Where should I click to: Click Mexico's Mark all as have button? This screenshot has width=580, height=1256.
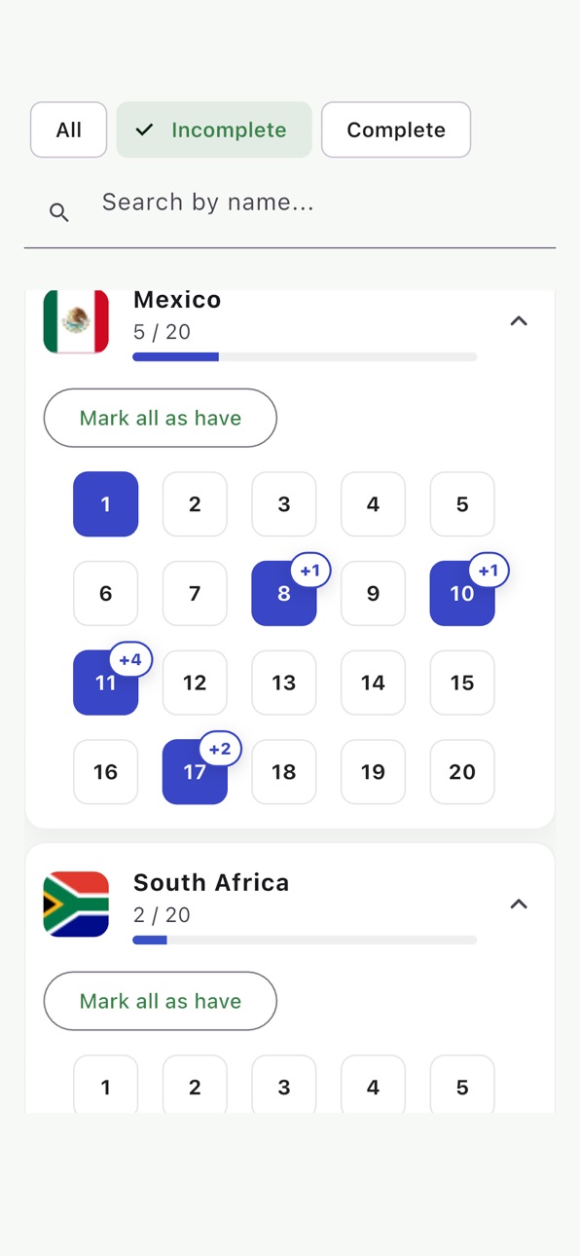pyautogui.click(x=161, y=418)
